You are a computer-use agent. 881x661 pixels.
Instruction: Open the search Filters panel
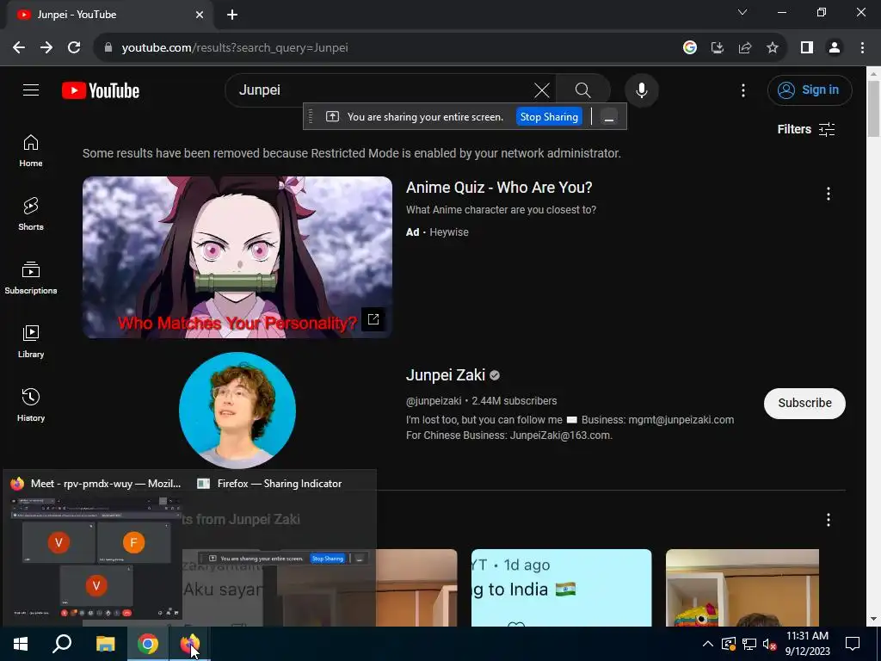[x=805, y=129]
